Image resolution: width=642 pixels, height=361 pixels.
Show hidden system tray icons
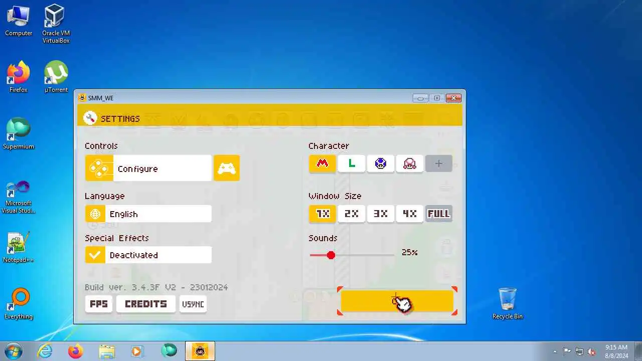click(554, 351)
